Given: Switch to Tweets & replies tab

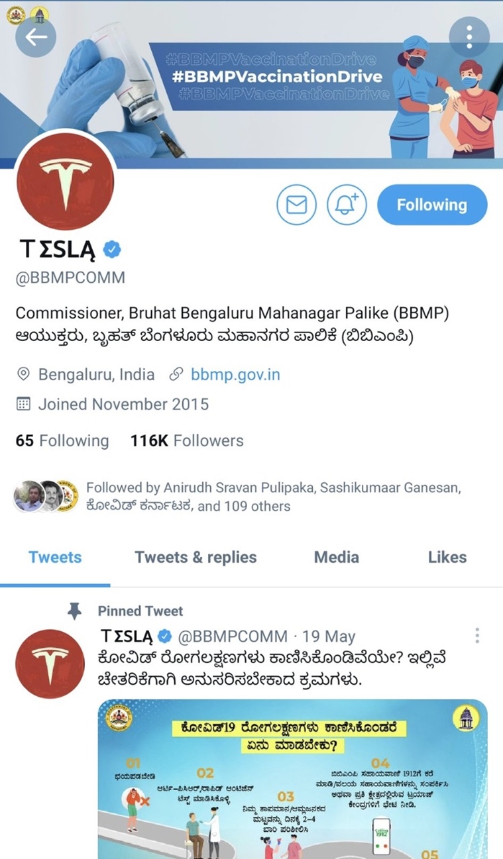Looking at the screenshot, I should tap(196, 558).
